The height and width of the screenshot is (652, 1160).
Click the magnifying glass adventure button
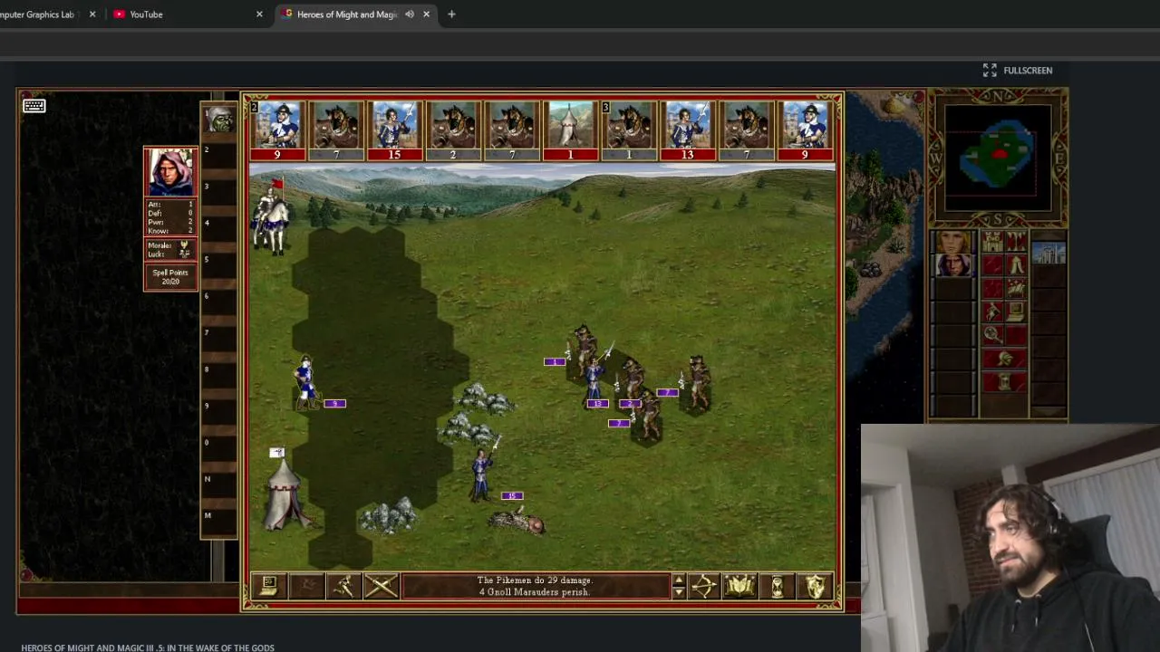pyautogui.click(x=992, y=336)
